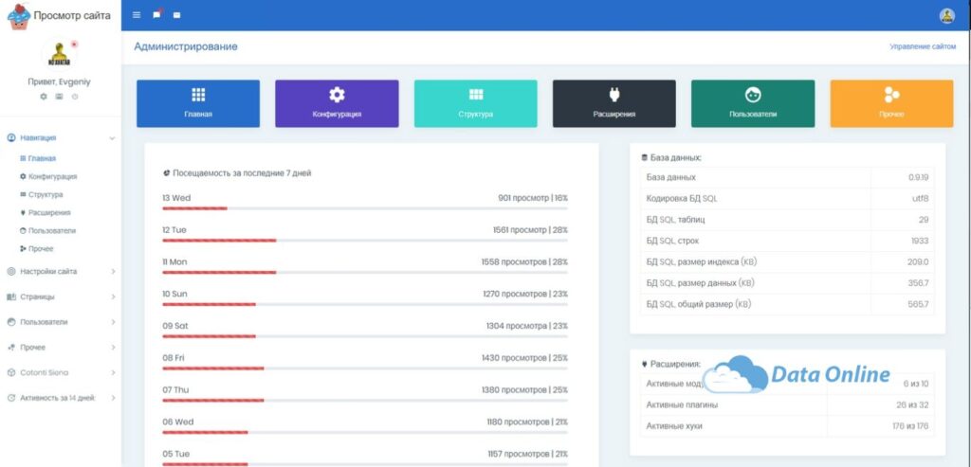Open the notifications flag icon in the top bar

[157, 14]
